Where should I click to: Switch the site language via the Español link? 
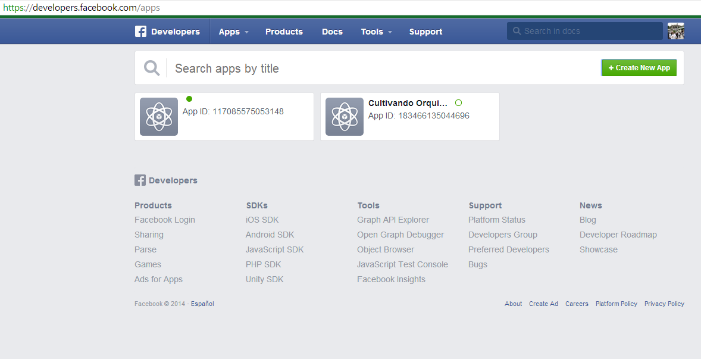pyautogui.click(x=202, y=304)
